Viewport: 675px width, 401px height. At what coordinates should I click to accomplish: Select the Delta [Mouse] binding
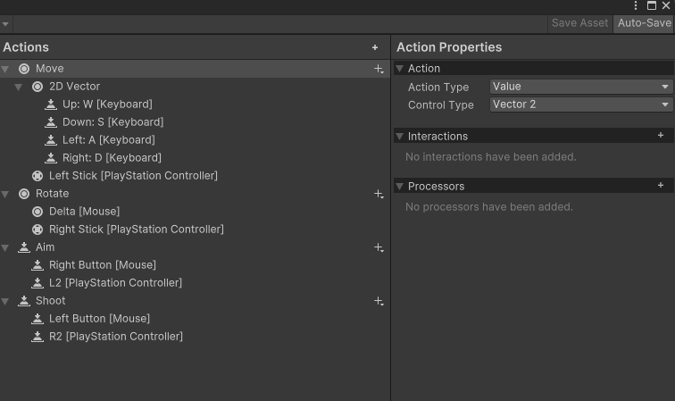tap(84, 212)
